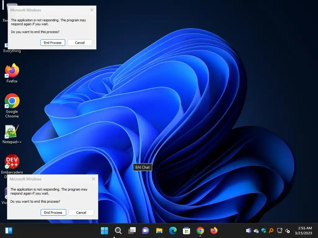Screen dimensions: 318x238
Task: Open the Chat (Teams) taskbar icon
Action: click(x=145, y=231)
